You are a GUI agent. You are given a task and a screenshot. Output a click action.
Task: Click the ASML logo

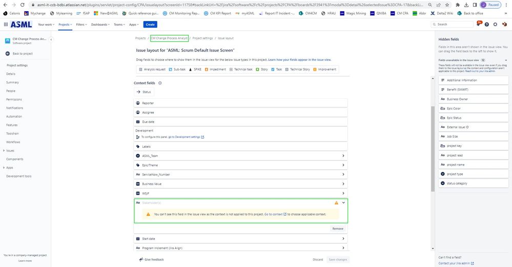tap(21, 25)
